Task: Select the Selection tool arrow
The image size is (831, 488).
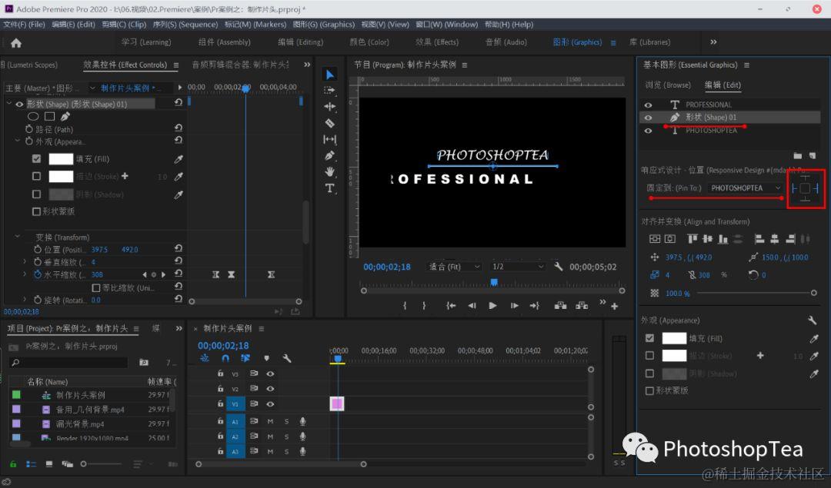Action: pos(329,75)
